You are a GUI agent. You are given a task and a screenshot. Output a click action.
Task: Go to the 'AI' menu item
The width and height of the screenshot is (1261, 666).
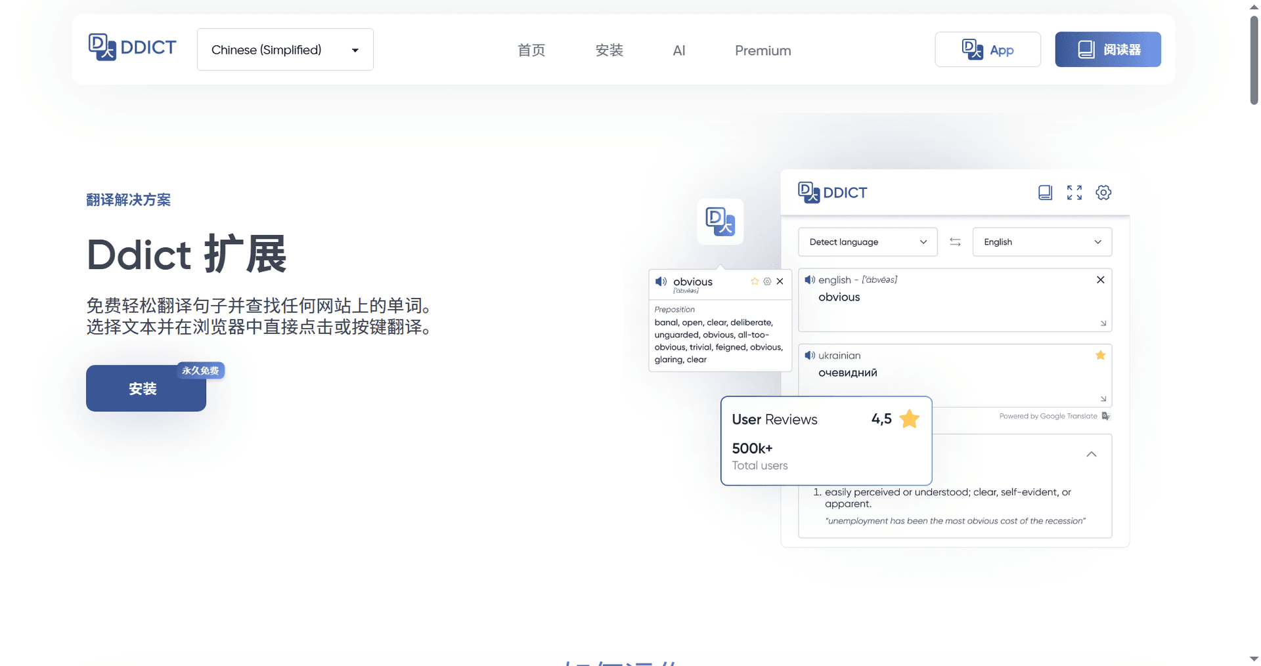tap(679, 50)
